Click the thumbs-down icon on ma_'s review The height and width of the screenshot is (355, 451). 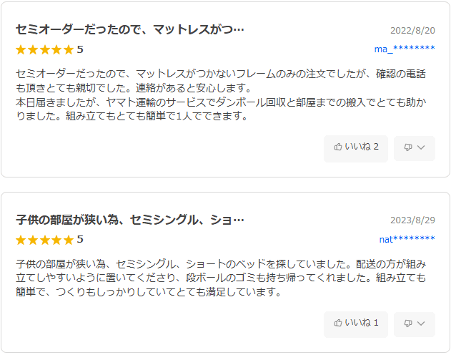pos(408,147)
